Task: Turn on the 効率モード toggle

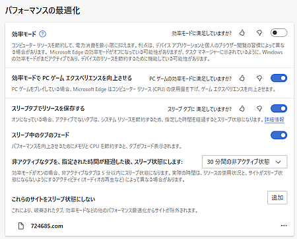Action: click(279, 33)
